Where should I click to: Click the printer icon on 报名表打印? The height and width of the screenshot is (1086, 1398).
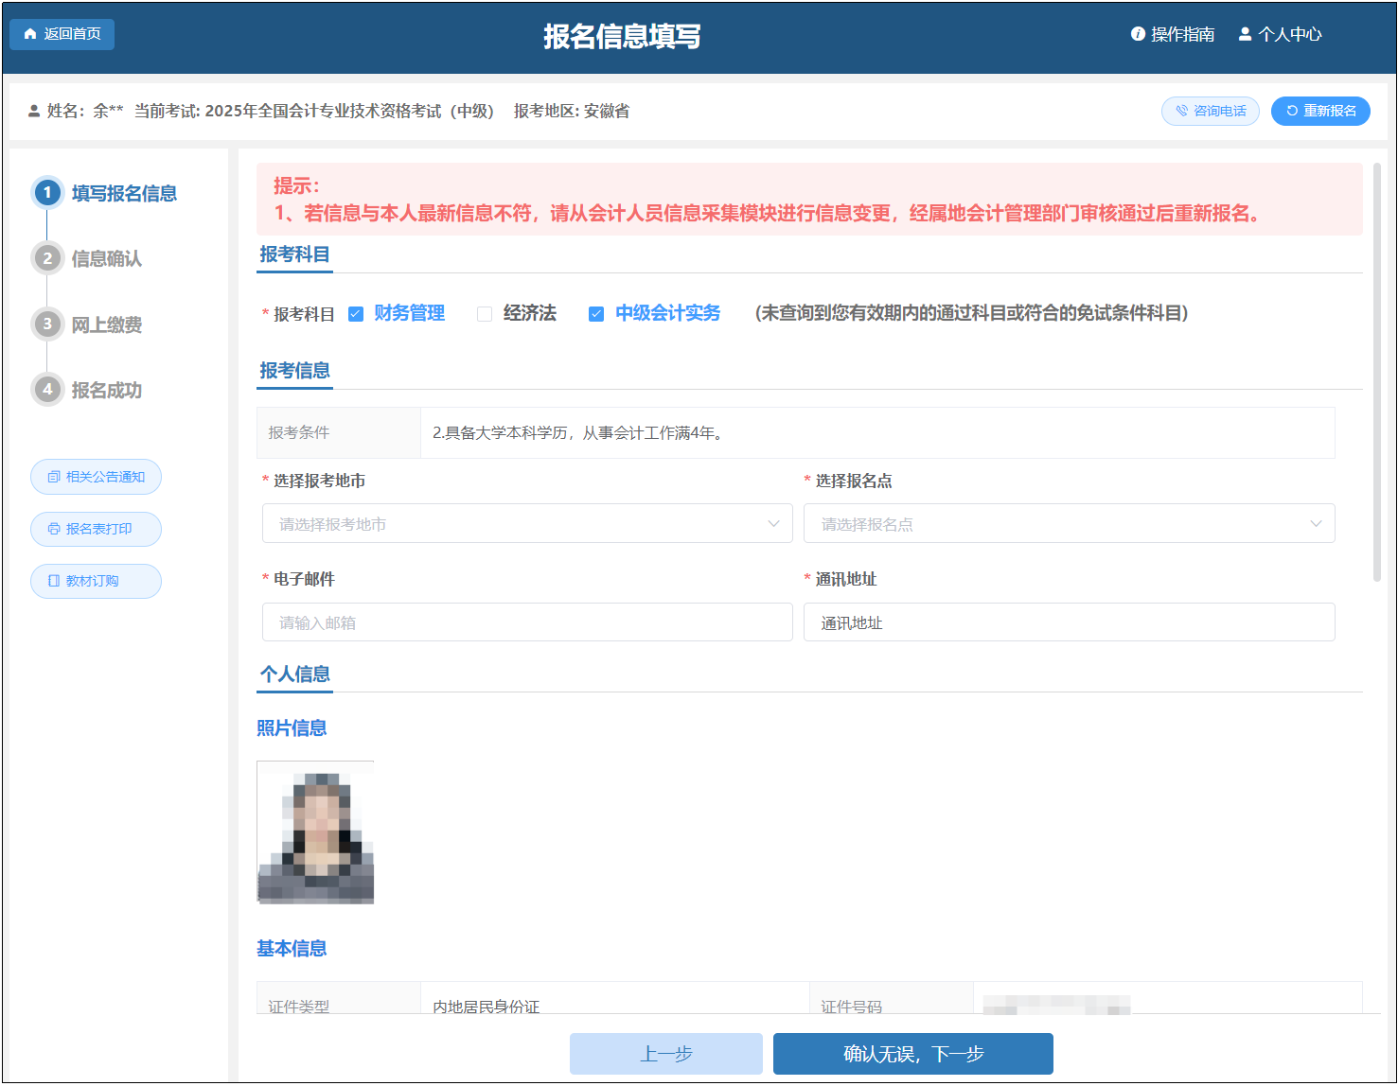pyautogui.click(x=54, y=529)
